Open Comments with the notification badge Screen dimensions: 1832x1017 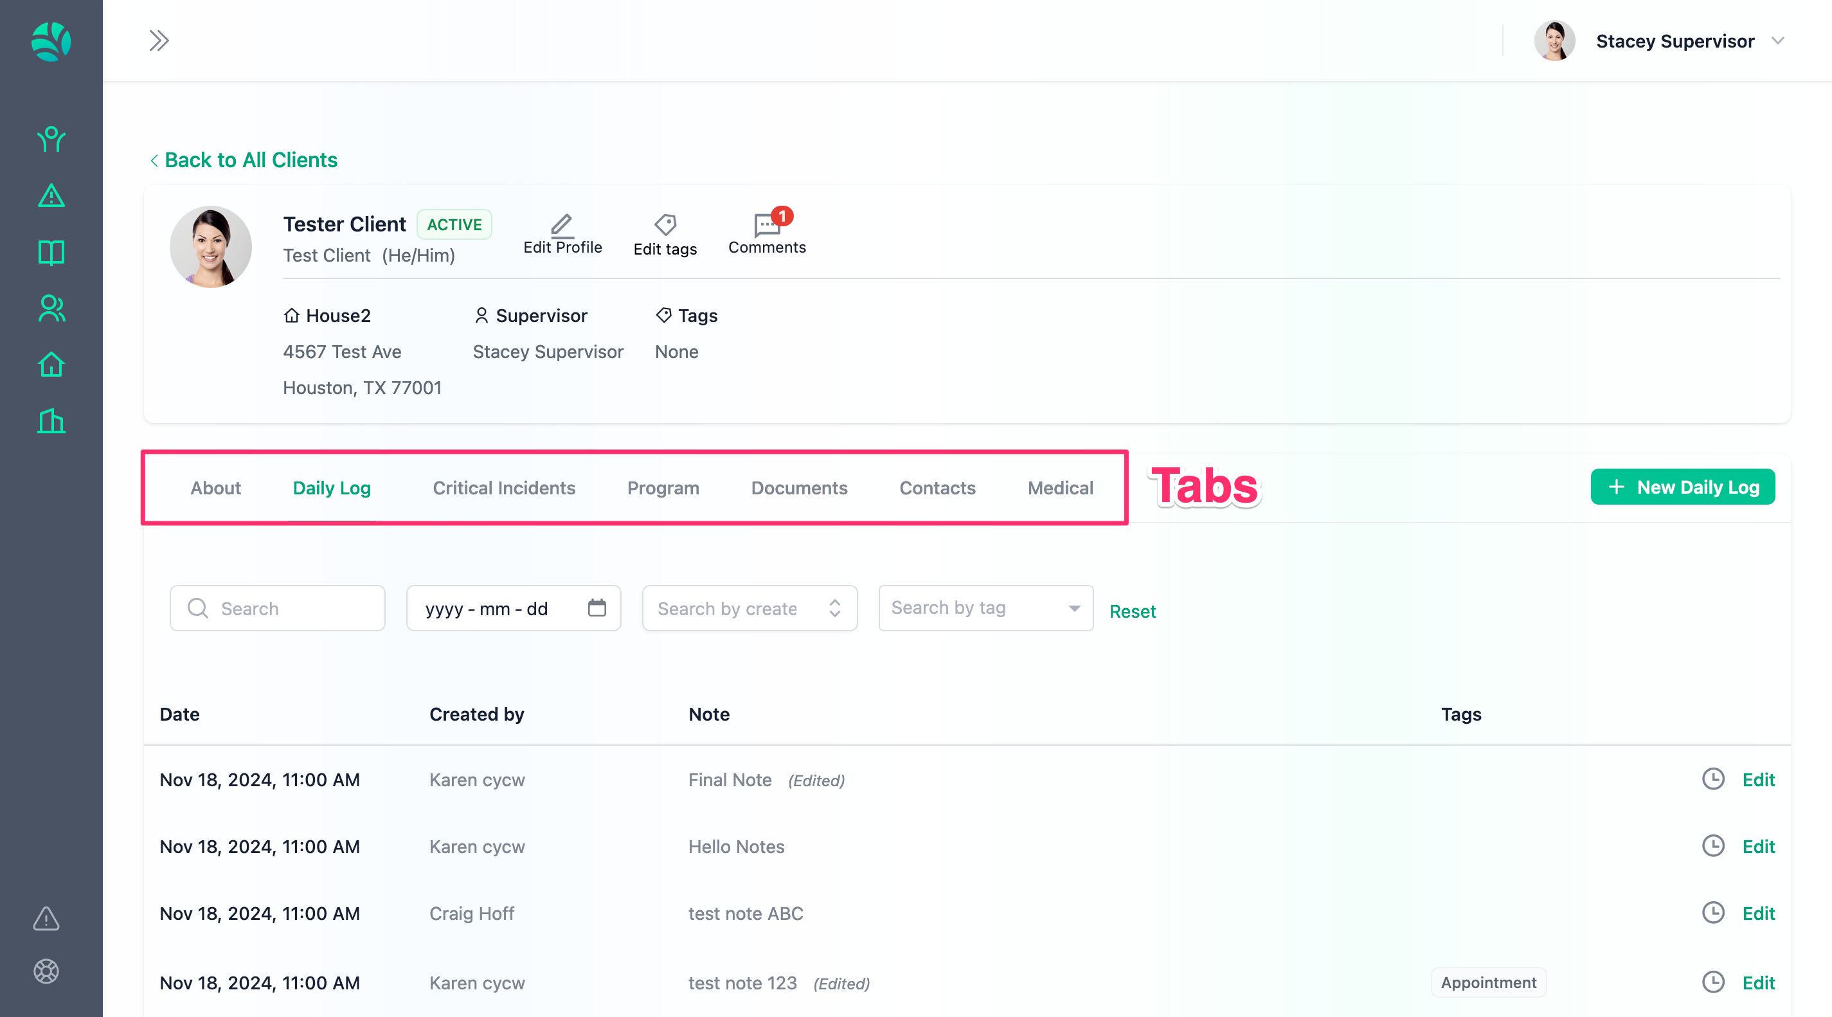pyautogui.click(x=767, y=226)
